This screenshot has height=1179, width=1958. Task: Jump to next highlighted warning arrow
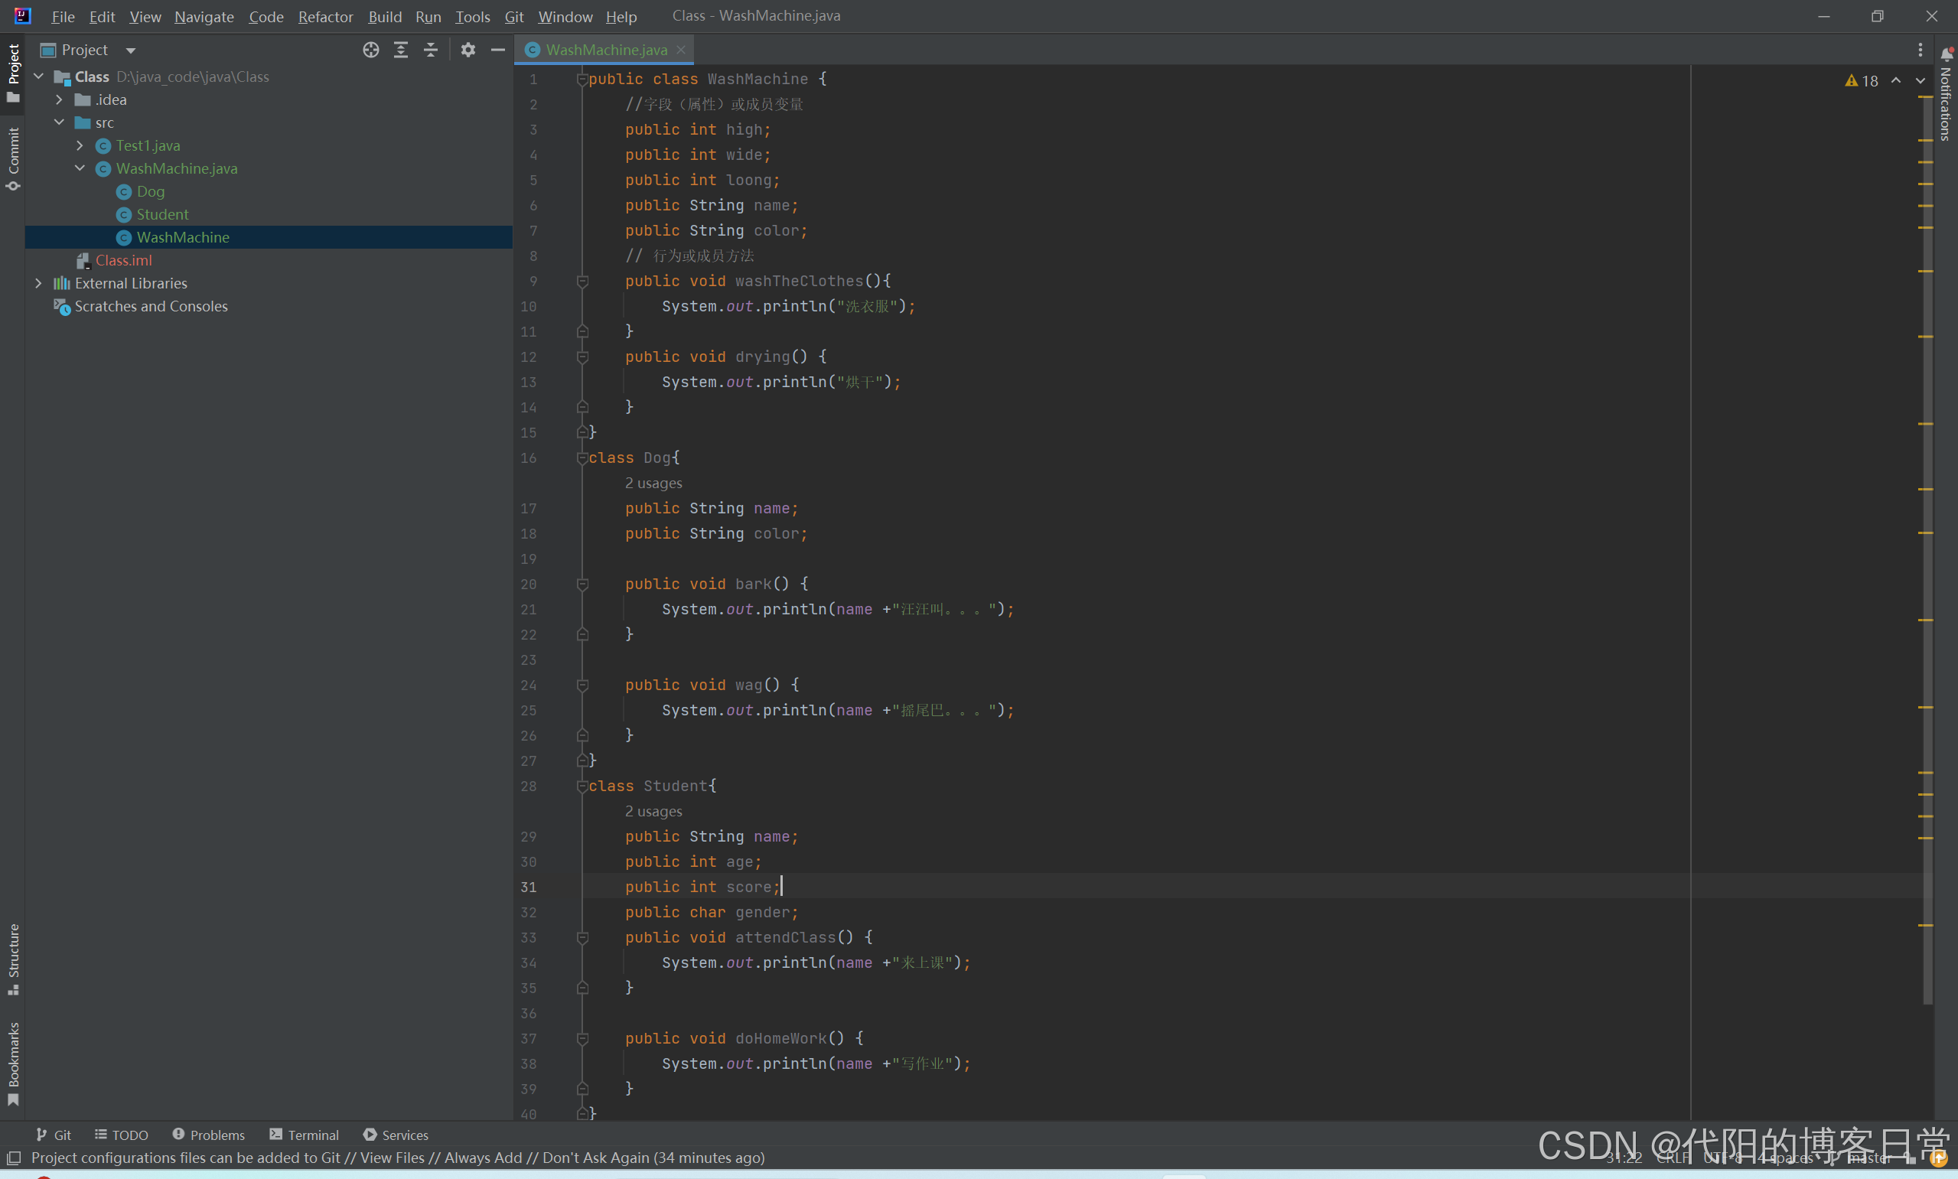tap(1920, 80)
